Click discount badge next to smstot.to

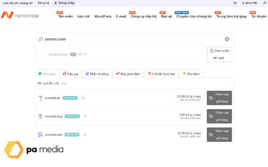[x=70, y=98]
